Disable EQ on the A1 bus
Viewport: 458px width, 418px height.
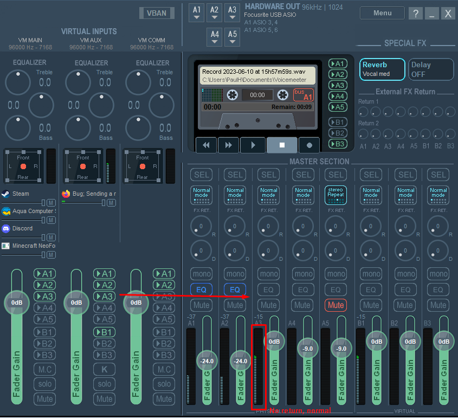point(201,290)
